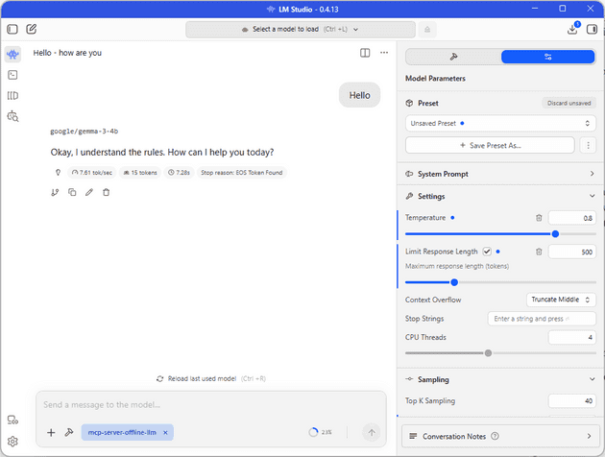Open the Discover model search icon
The image size is (605, 457).
tap(12, 116)
